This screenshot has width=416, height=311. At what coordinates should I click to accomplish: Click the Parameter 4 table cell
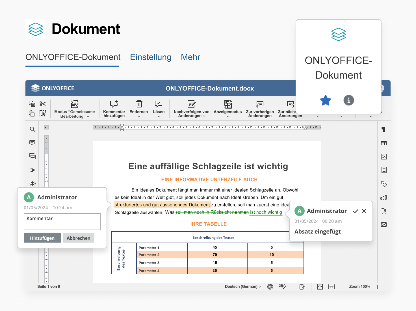pos(162,271)
